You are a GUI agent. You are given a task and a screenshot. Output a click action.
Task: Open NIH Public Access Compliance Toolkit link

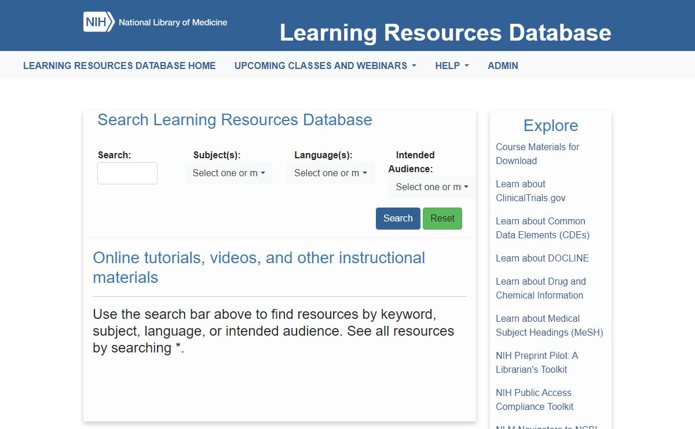click(535, 399)
